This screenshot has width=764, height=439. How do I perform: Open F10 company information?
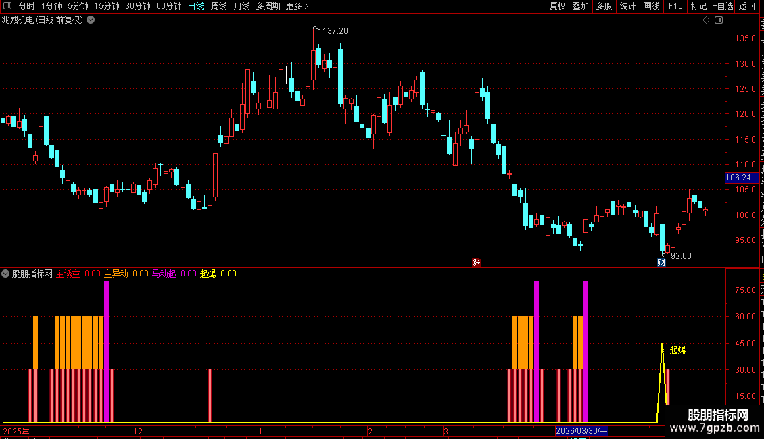[675, 6]
